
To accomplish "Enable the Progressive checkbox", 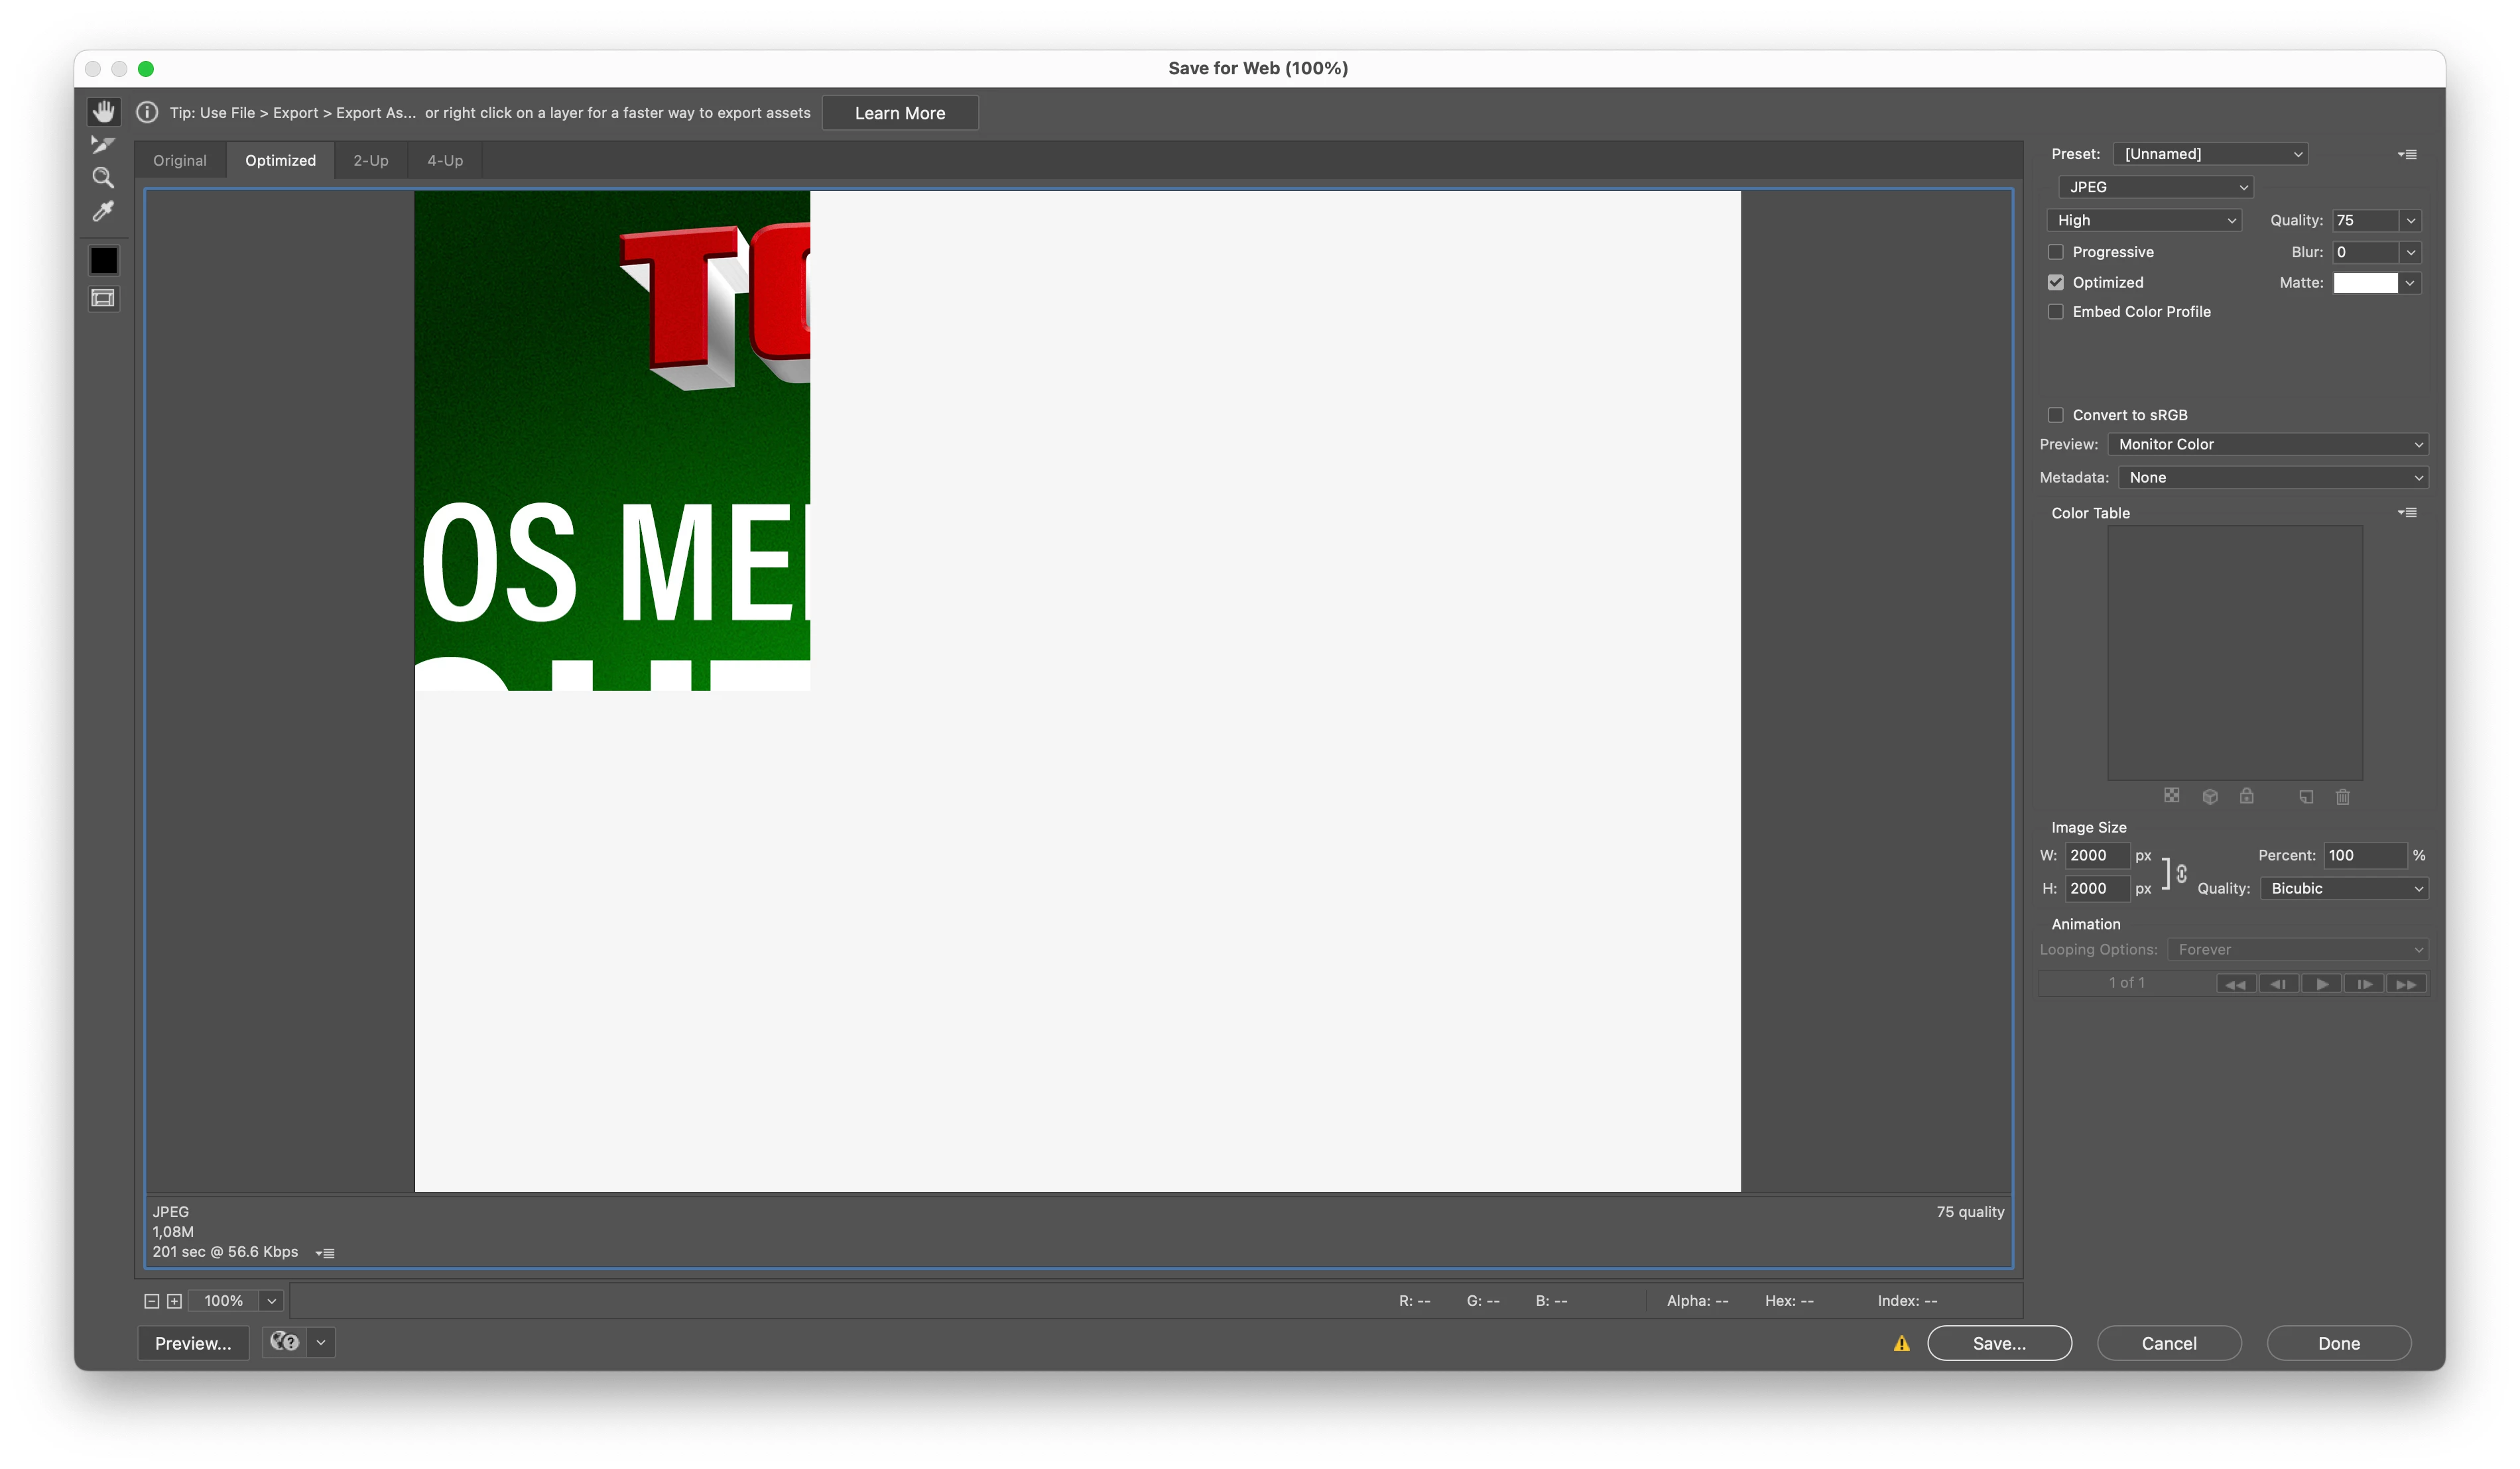I will 2055,252.
